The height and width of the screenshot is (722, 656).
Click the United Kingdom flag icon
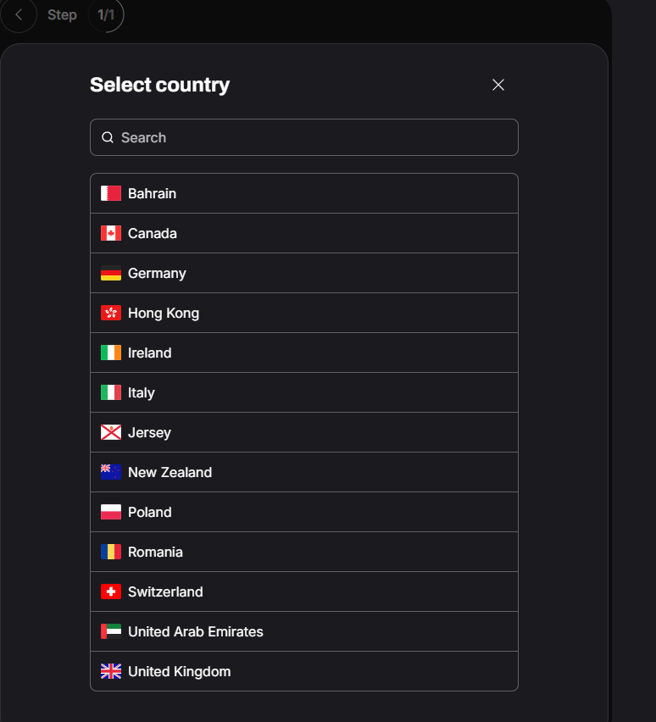(111, 671)
